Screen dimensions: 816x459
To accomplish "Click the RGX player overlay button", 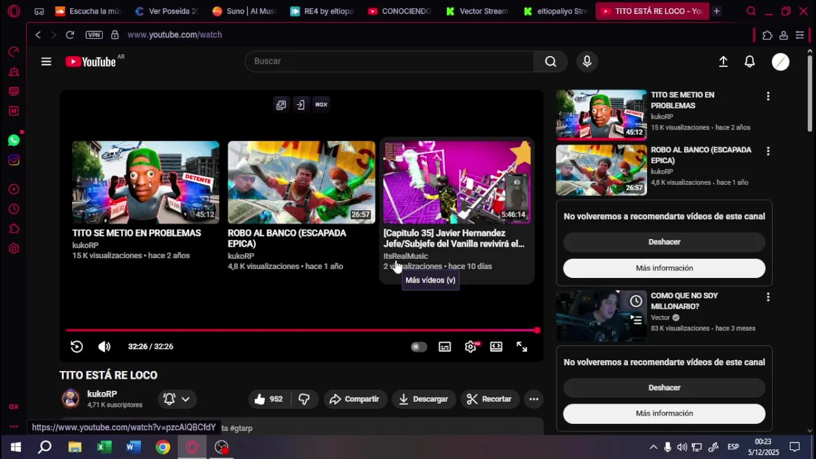I will click(321, 105).
